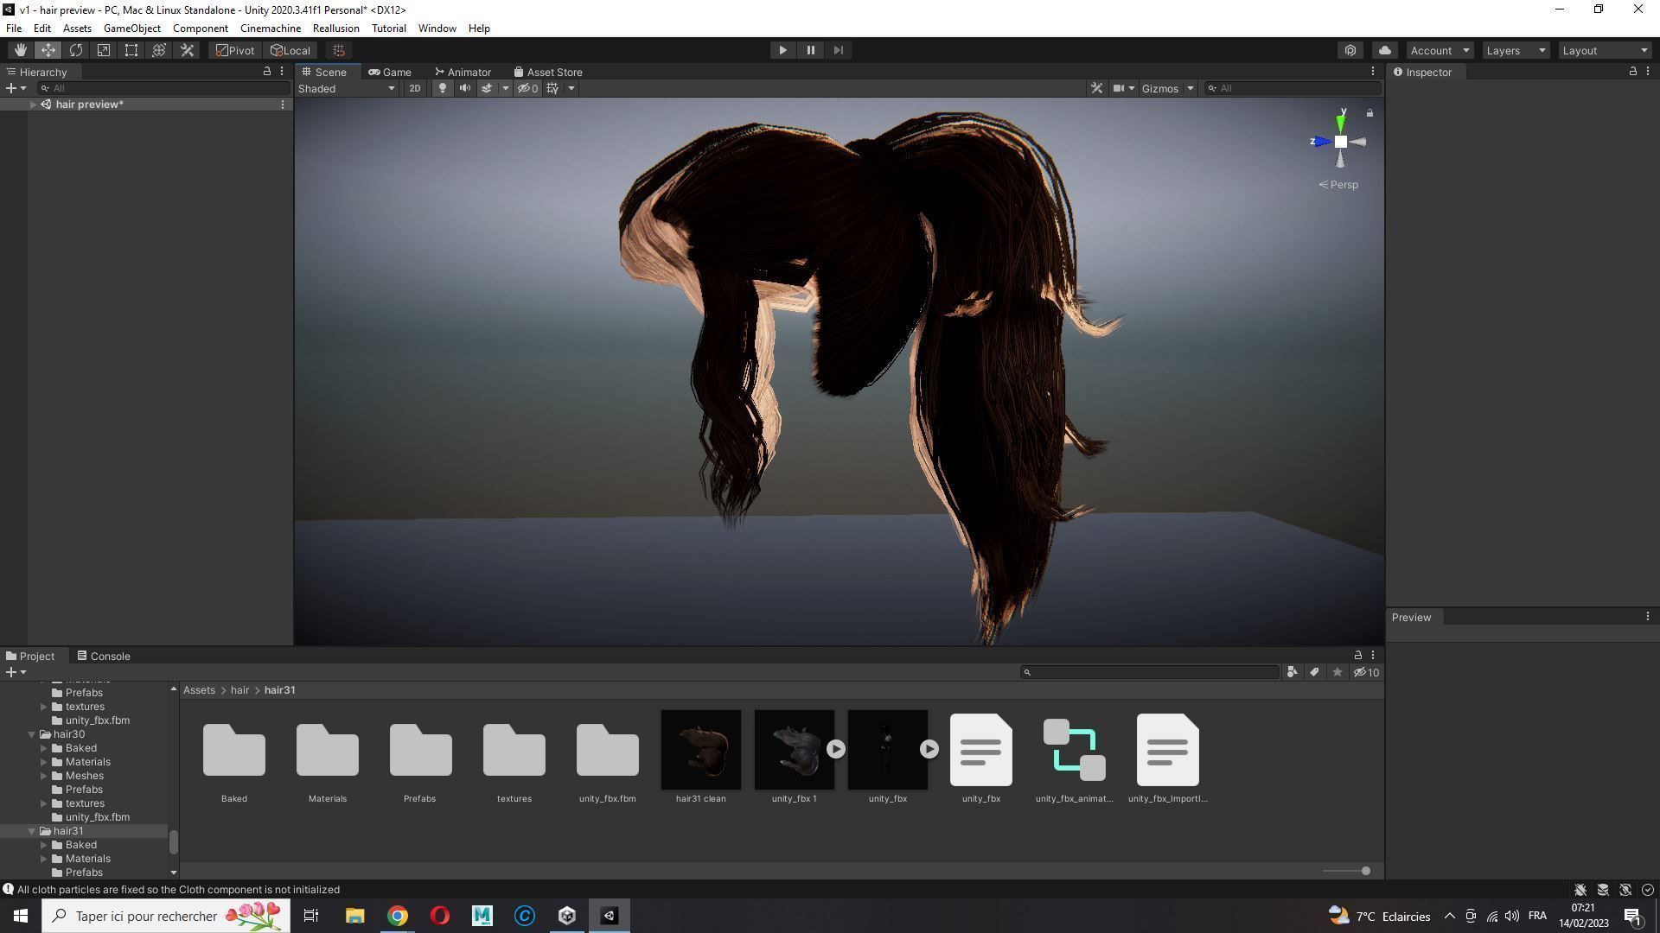Mute scene audio toggle
1660x933 pixels.
pyautogui.click(x=465, y=88)
